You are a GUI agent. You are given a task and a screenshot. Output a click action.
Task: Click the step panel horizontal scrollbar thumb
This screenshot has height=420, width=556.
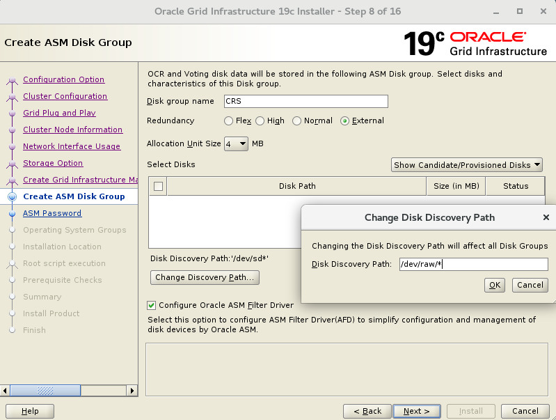(45, 391)
